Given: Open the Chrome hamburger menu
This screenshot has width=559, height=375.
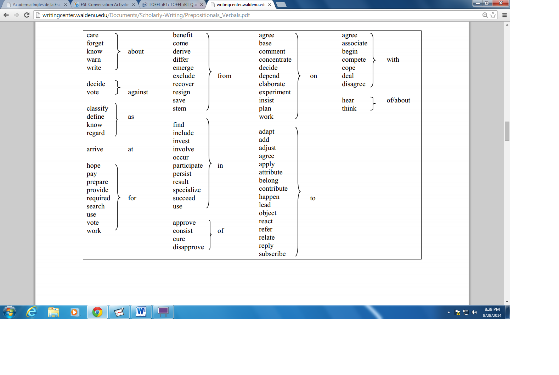Looking at the screenshot, I should (504, 15).
